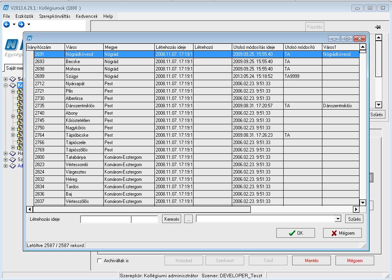This screenshot has height=280, width=392.
Task: Expand the Ad tree node
Action: click(x=5, y=166)
